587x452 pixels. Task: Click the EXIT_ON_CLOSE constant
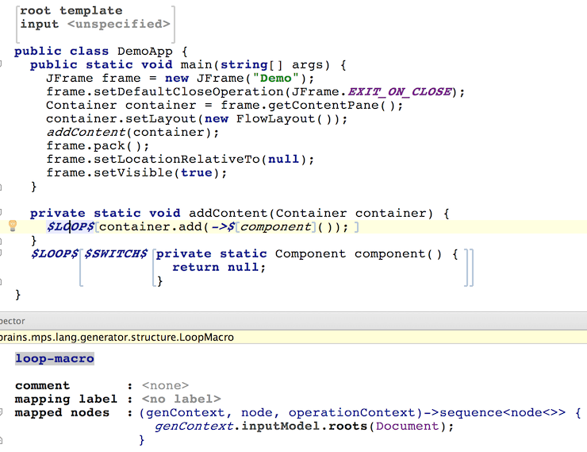pyautogui.click(x=400, y=92)
